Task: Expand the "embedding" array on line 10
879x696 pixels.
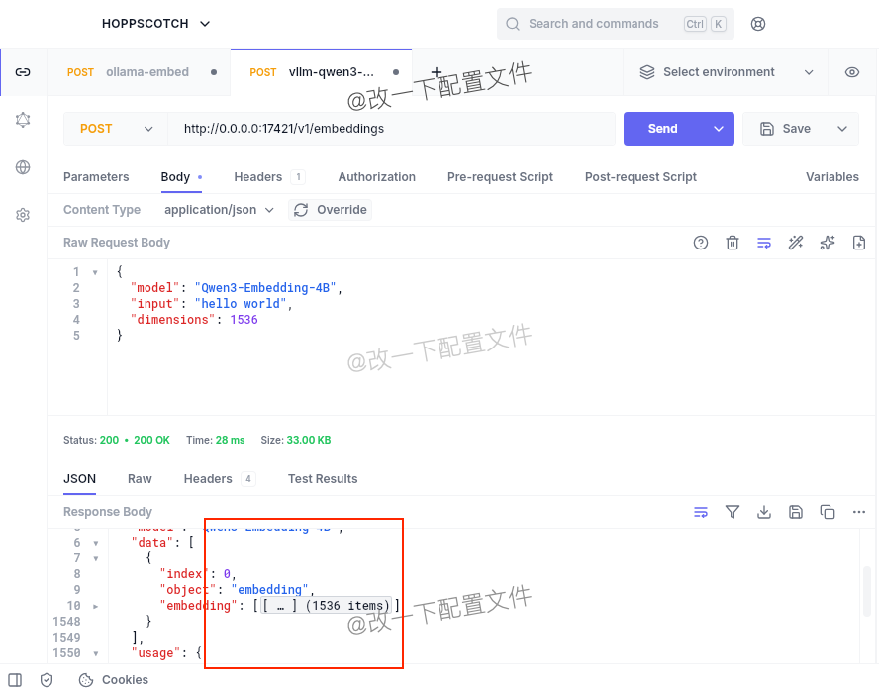Action: click(96, 606)
